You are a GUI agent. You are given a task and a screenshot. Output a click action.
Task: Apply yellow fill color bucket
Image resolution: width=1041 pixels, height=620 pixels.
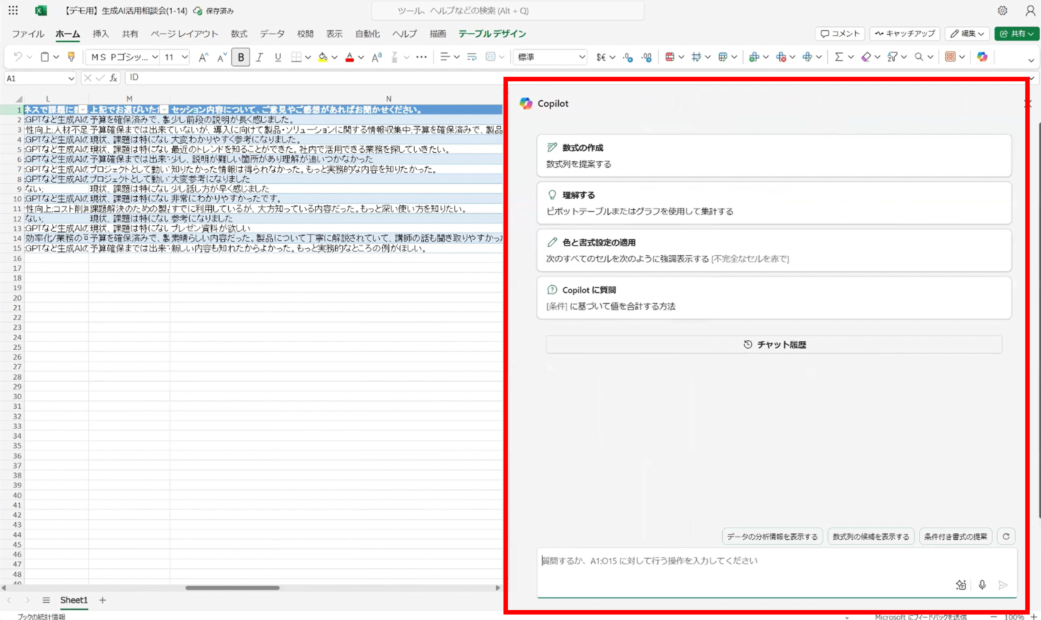tap(323, 57)
